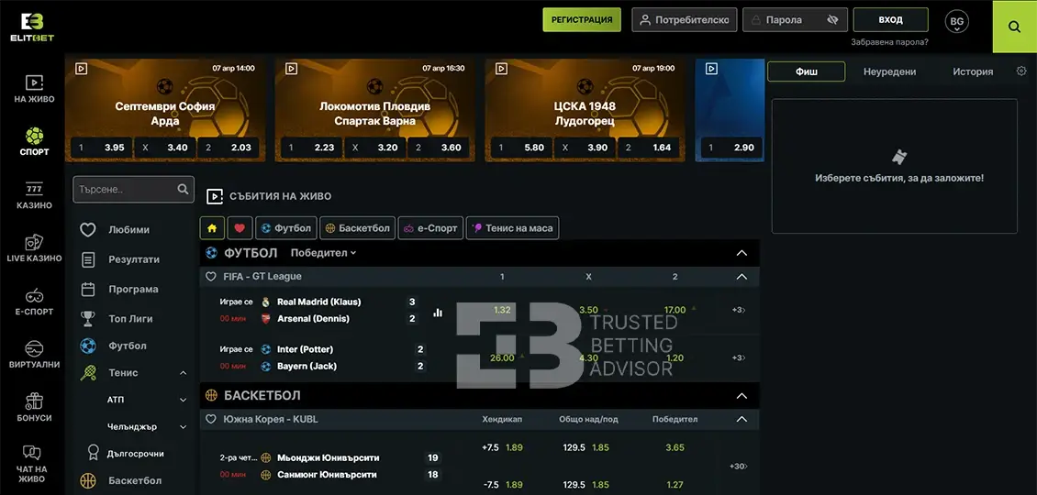The height and width of the screenshot is (495, 1037).
Task: Select Real Madrid win odds 1.32
Action: pos(502,310)
